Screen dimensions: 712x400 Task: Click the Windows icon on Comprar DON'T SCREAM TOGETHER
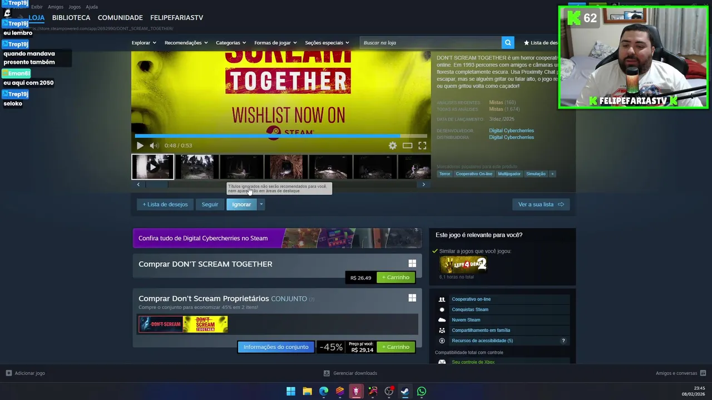point(412,264)
